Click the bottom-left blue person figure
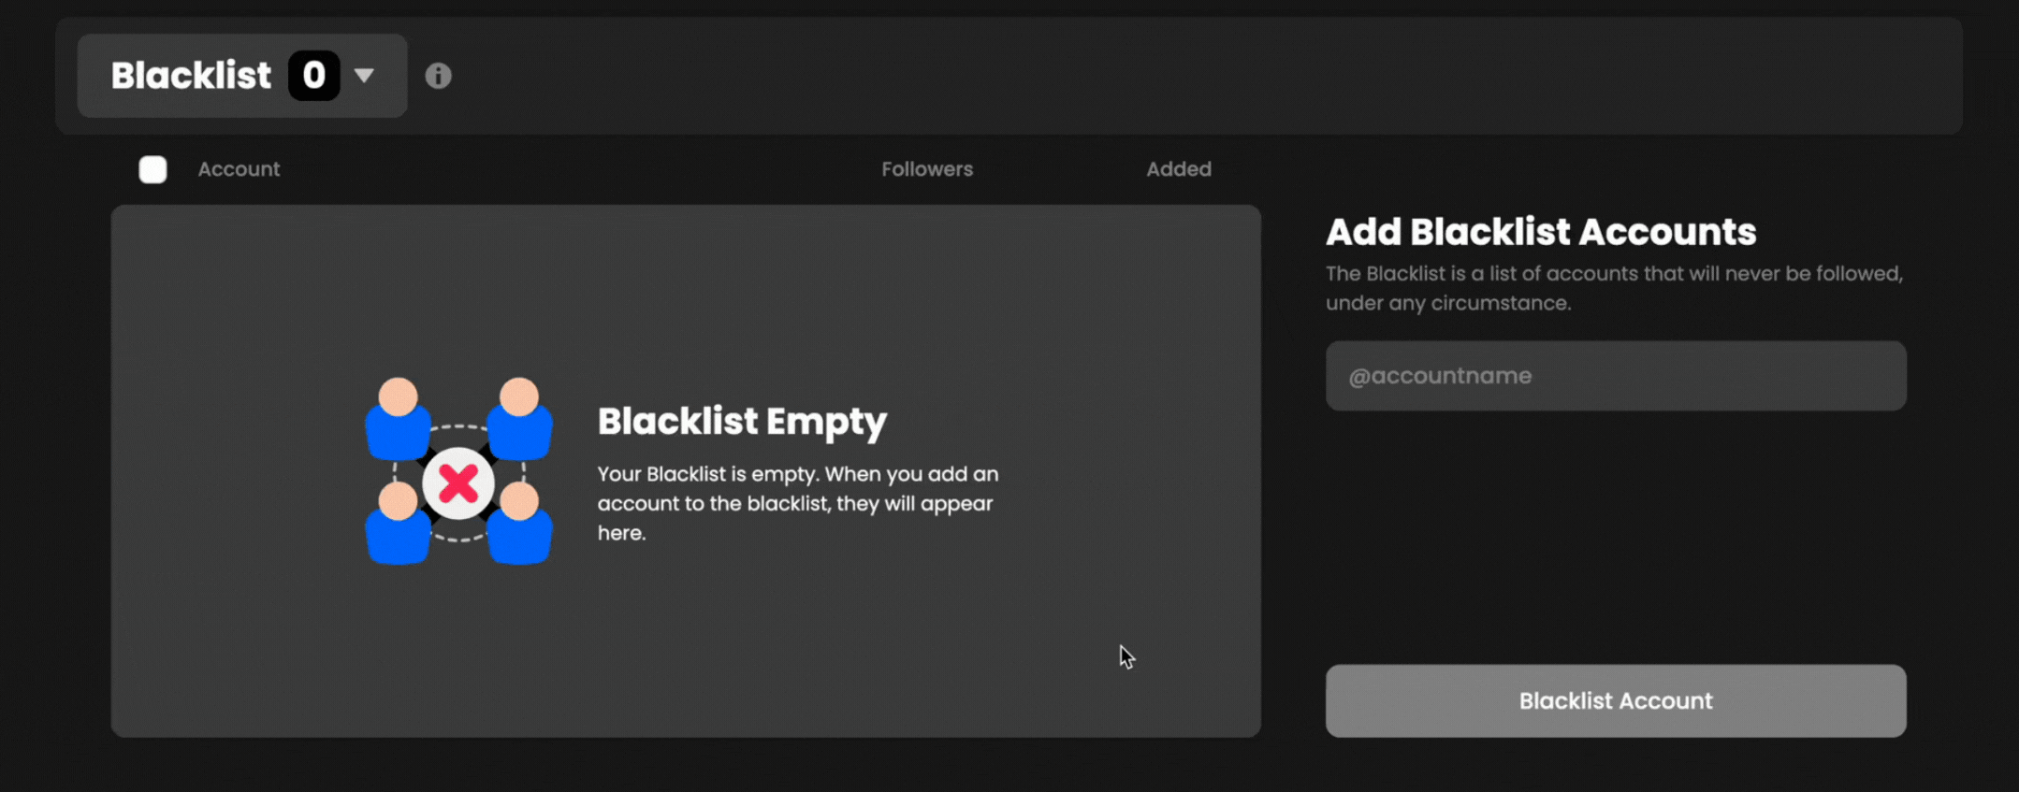 [398, 523]
